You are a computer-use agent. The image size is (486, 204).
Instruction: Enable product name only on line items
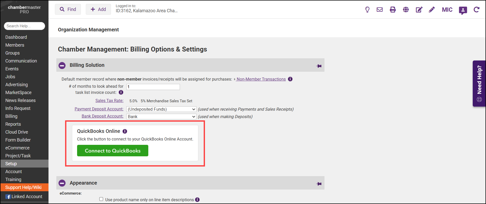pos(101,199)
